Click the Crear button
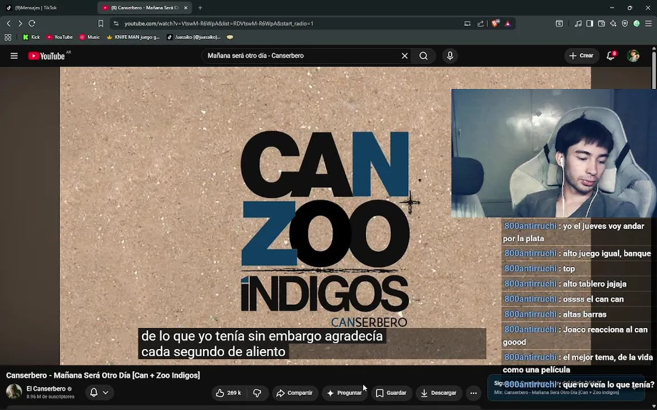The image size is (657, 410). [581, 56]
